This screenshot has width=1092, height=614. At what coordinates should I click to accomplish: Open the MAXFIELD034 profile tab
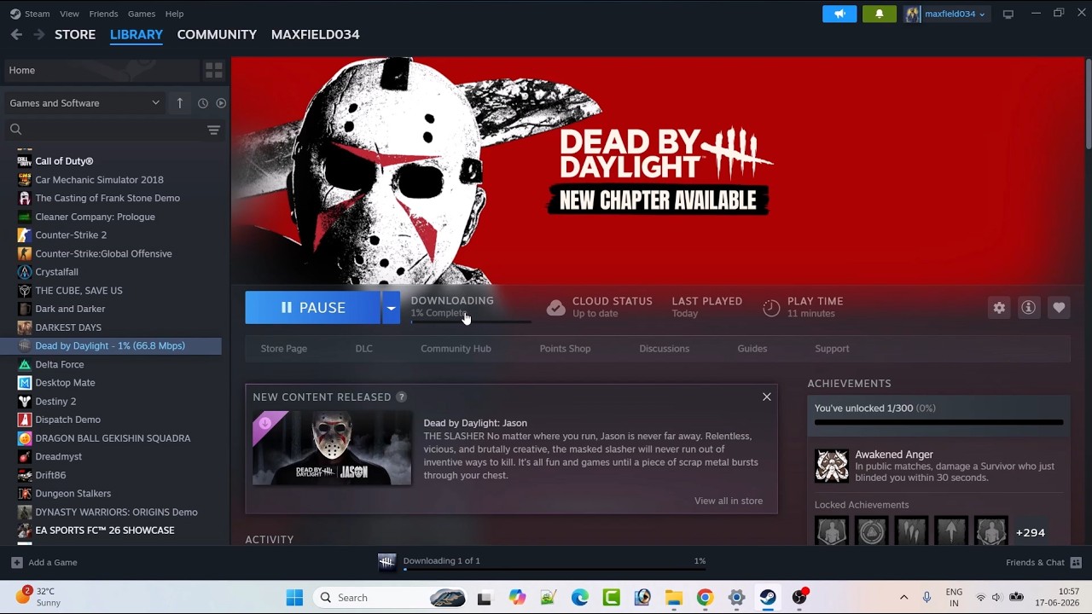point(315,34)
